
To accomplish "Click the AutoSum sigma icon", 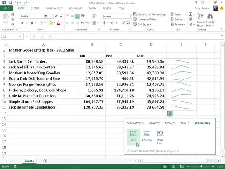I will tap(190, 14).
